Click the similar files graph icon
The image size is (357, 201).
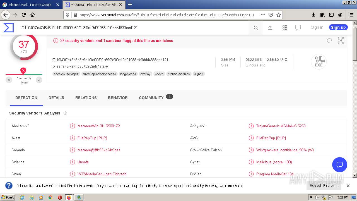pos(341,40)
